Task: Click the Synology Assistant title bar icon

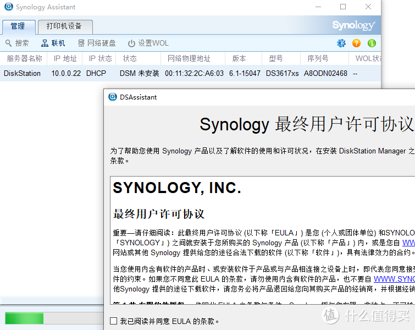Action: click(8, 7)
